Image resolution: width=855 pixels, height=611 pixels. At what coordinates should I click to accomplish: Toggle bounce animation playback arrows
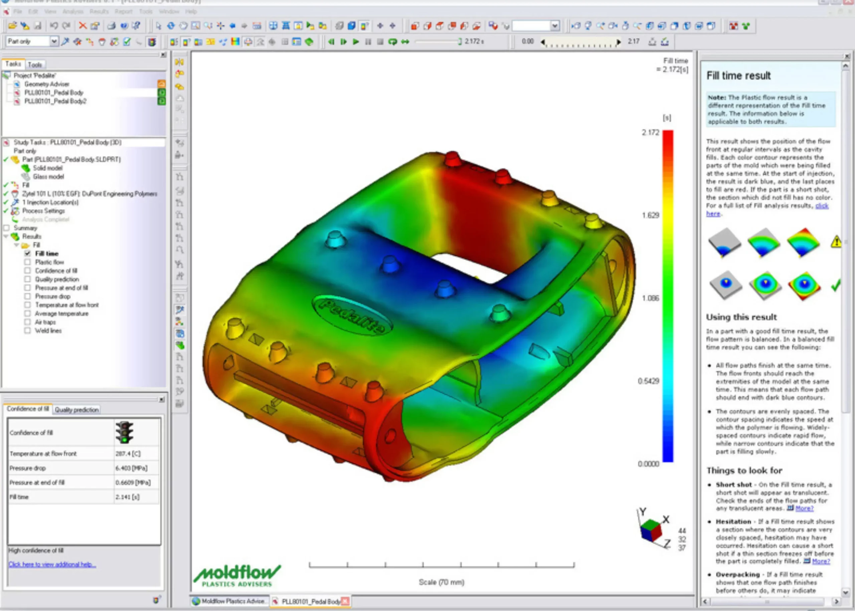coord(405,42)
